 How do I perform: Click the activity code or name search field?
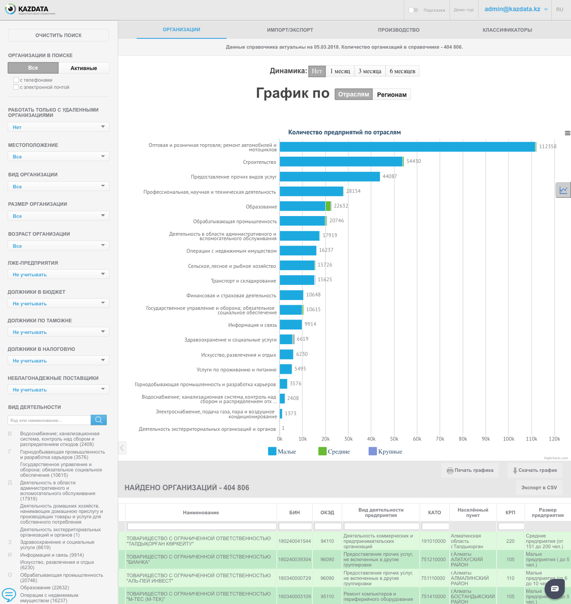[49, 420]
